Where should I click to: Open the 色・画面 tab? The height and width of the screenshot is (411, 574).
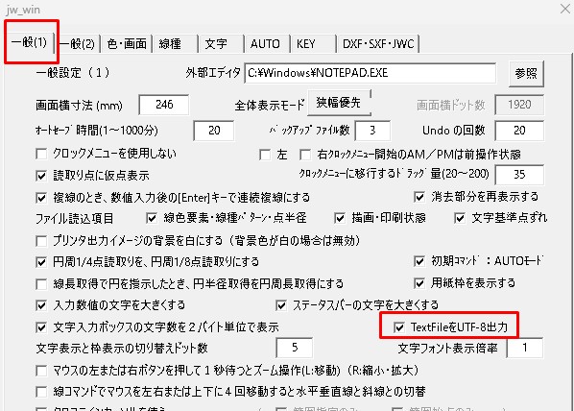pyautogui.click(x=127, y=44)
